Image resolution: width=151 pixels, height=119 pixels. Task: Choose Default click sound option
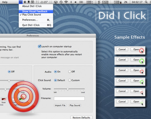coord(55,80)
